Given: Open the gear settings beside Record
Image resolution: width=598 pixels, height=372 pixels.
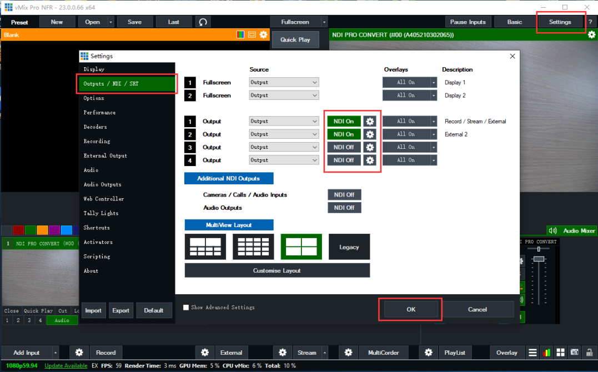Looking at the screenshot, I should (79, 353).
